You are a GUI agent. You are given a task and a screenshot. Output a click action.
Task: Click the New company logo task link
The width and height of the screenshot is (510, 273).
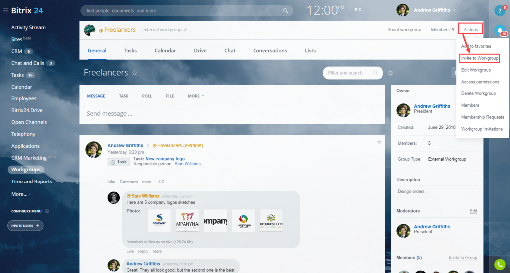(x=165, y=159)
